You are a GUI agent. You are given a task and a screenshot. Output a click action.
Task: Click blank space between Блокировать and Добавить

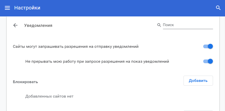point(110,82)
